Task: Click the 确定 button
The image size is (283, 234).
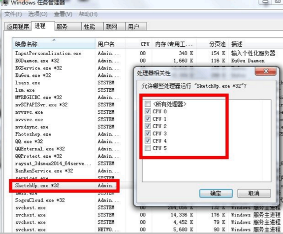Action: click(x=216, y=193)
